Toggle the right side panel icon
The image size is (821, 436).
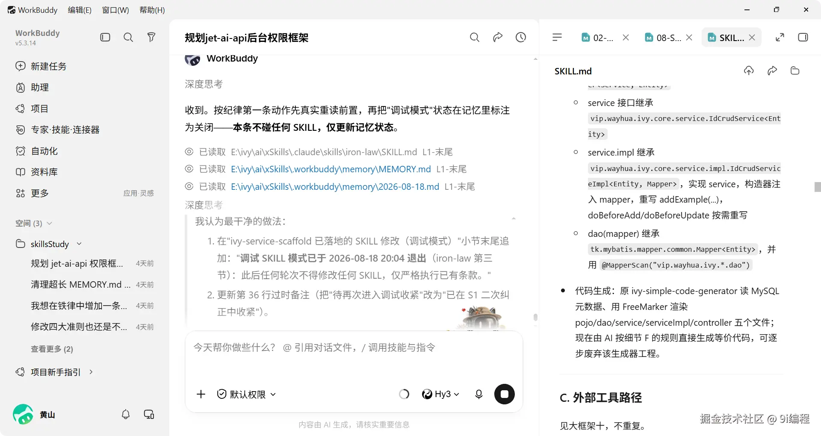pyautogui.click(x=803, y=37)
